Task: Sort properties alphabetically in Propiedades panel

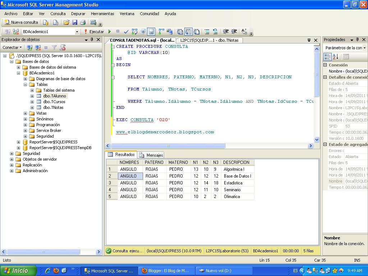Action: pyautogui.click(x=335, y=56)
